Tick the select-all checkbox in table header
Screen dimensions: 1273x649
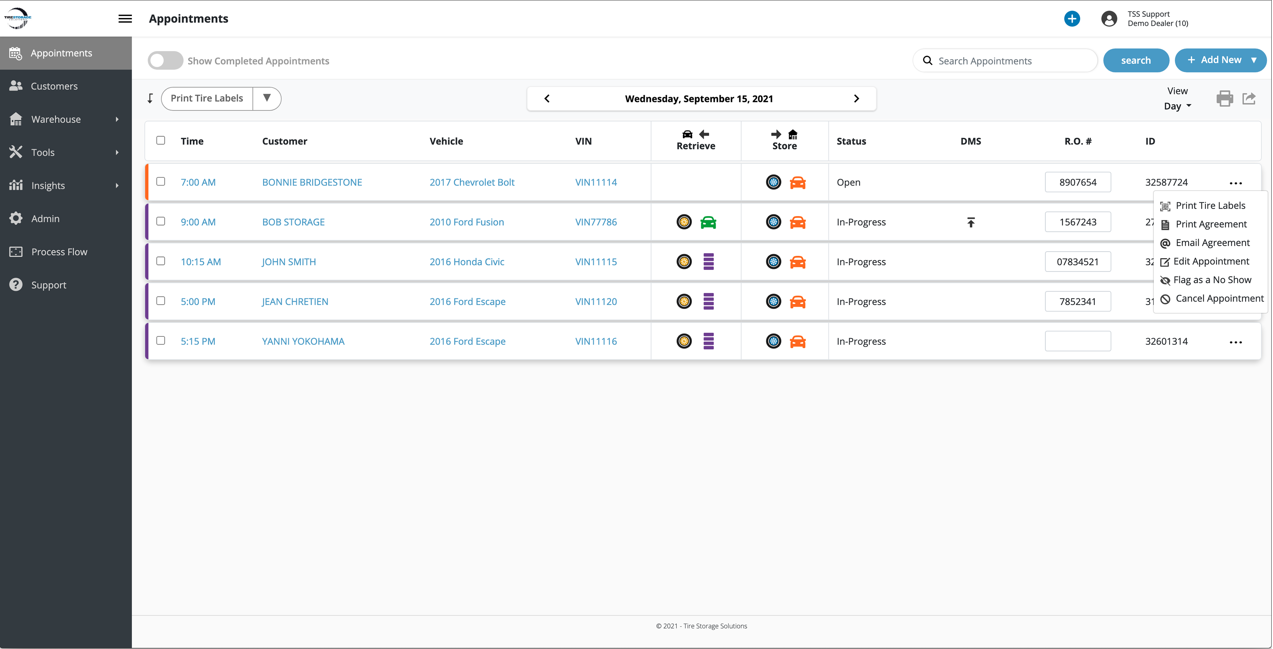(x=161, y=140)
